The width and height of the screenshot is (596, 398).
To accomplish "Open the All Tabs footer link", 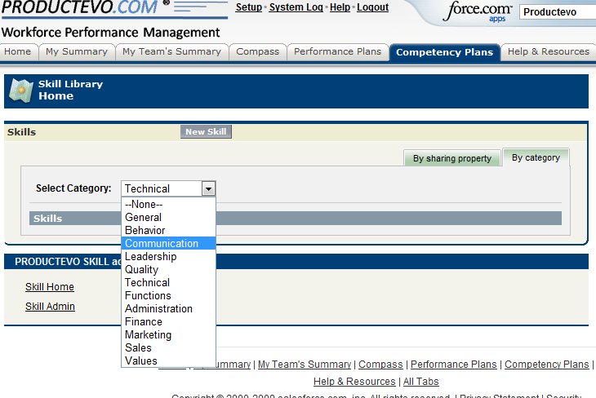I will [x=420, y=382].
